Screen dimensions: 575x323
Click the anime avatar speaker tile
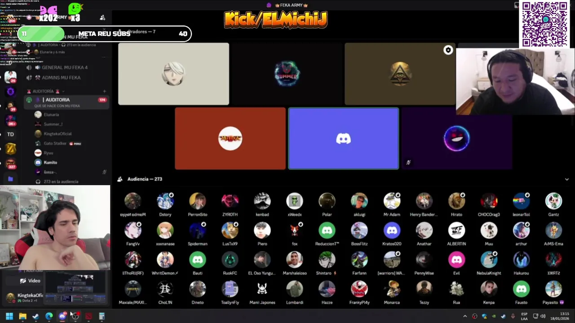173,74
